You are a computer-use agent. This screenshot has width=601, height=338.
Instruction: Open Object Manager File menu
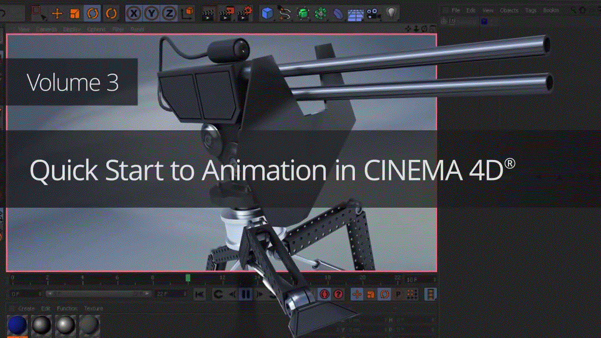point(455,10)
